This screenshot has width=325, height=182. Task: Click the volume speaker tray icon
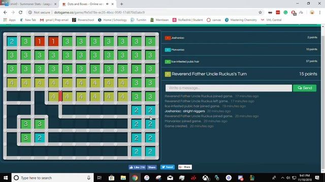pyautogui.click(x=288, y=177)
